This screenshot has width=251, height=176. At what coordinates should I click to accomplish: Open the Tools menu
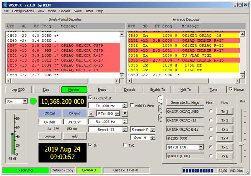tap(89, 11)
